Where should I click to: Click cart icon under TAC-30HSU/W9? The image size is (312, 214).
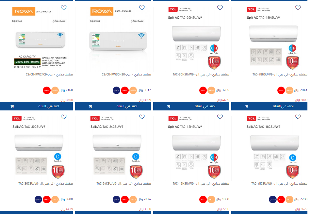click(169, 106)
